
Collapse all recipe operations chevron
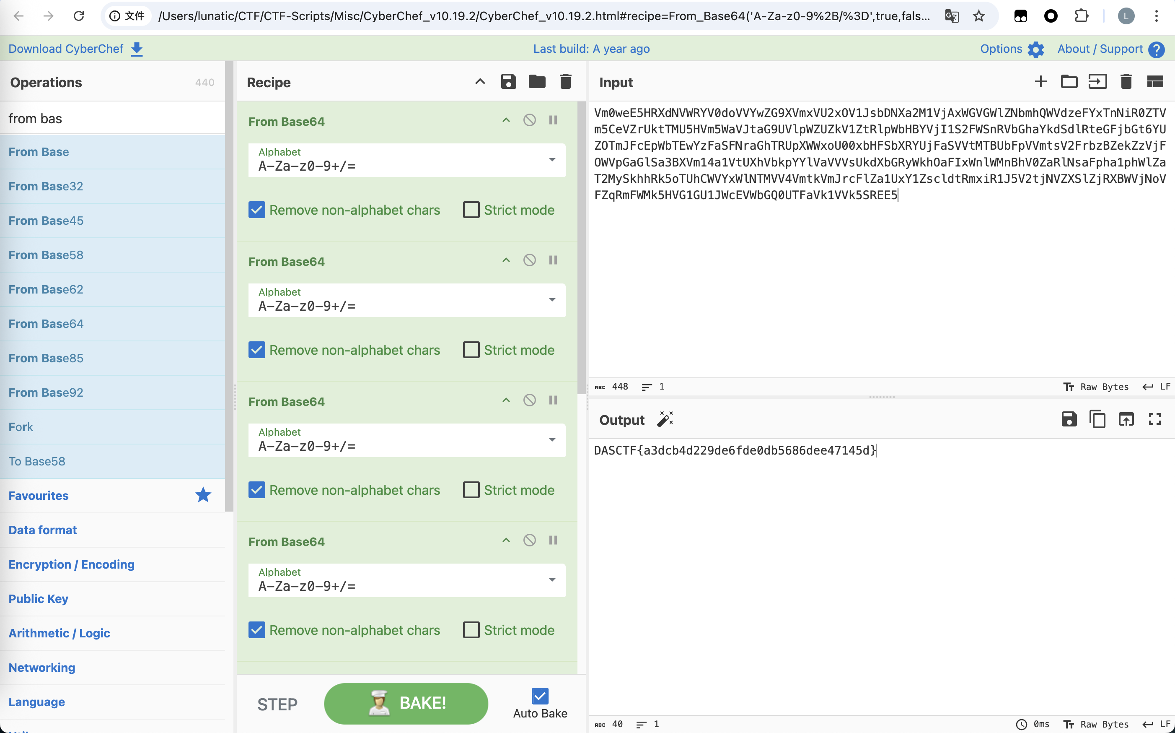(479, 81)
